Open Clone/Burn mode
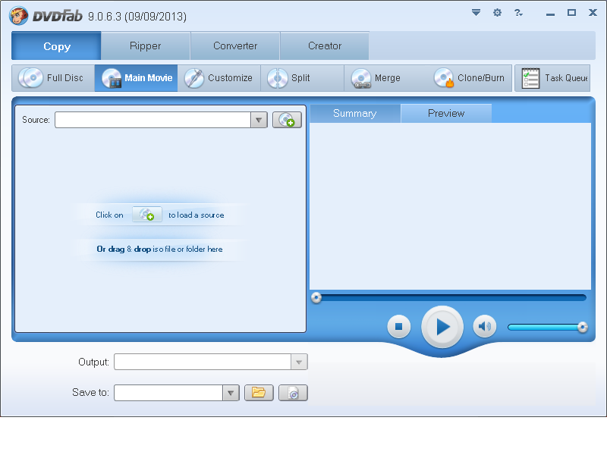607x455 pixels. click(470, 78)
